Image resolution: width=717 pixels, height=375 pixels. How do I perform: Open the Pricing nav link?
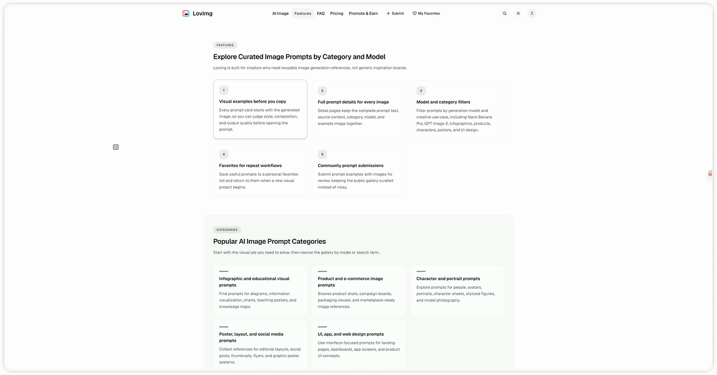click(336, 13)
